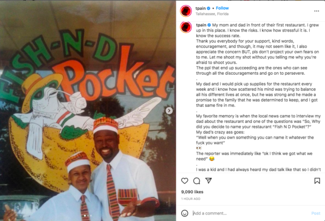Open the 1 hour ago timestamp link
325x221 pixels.
coord(191,199)
